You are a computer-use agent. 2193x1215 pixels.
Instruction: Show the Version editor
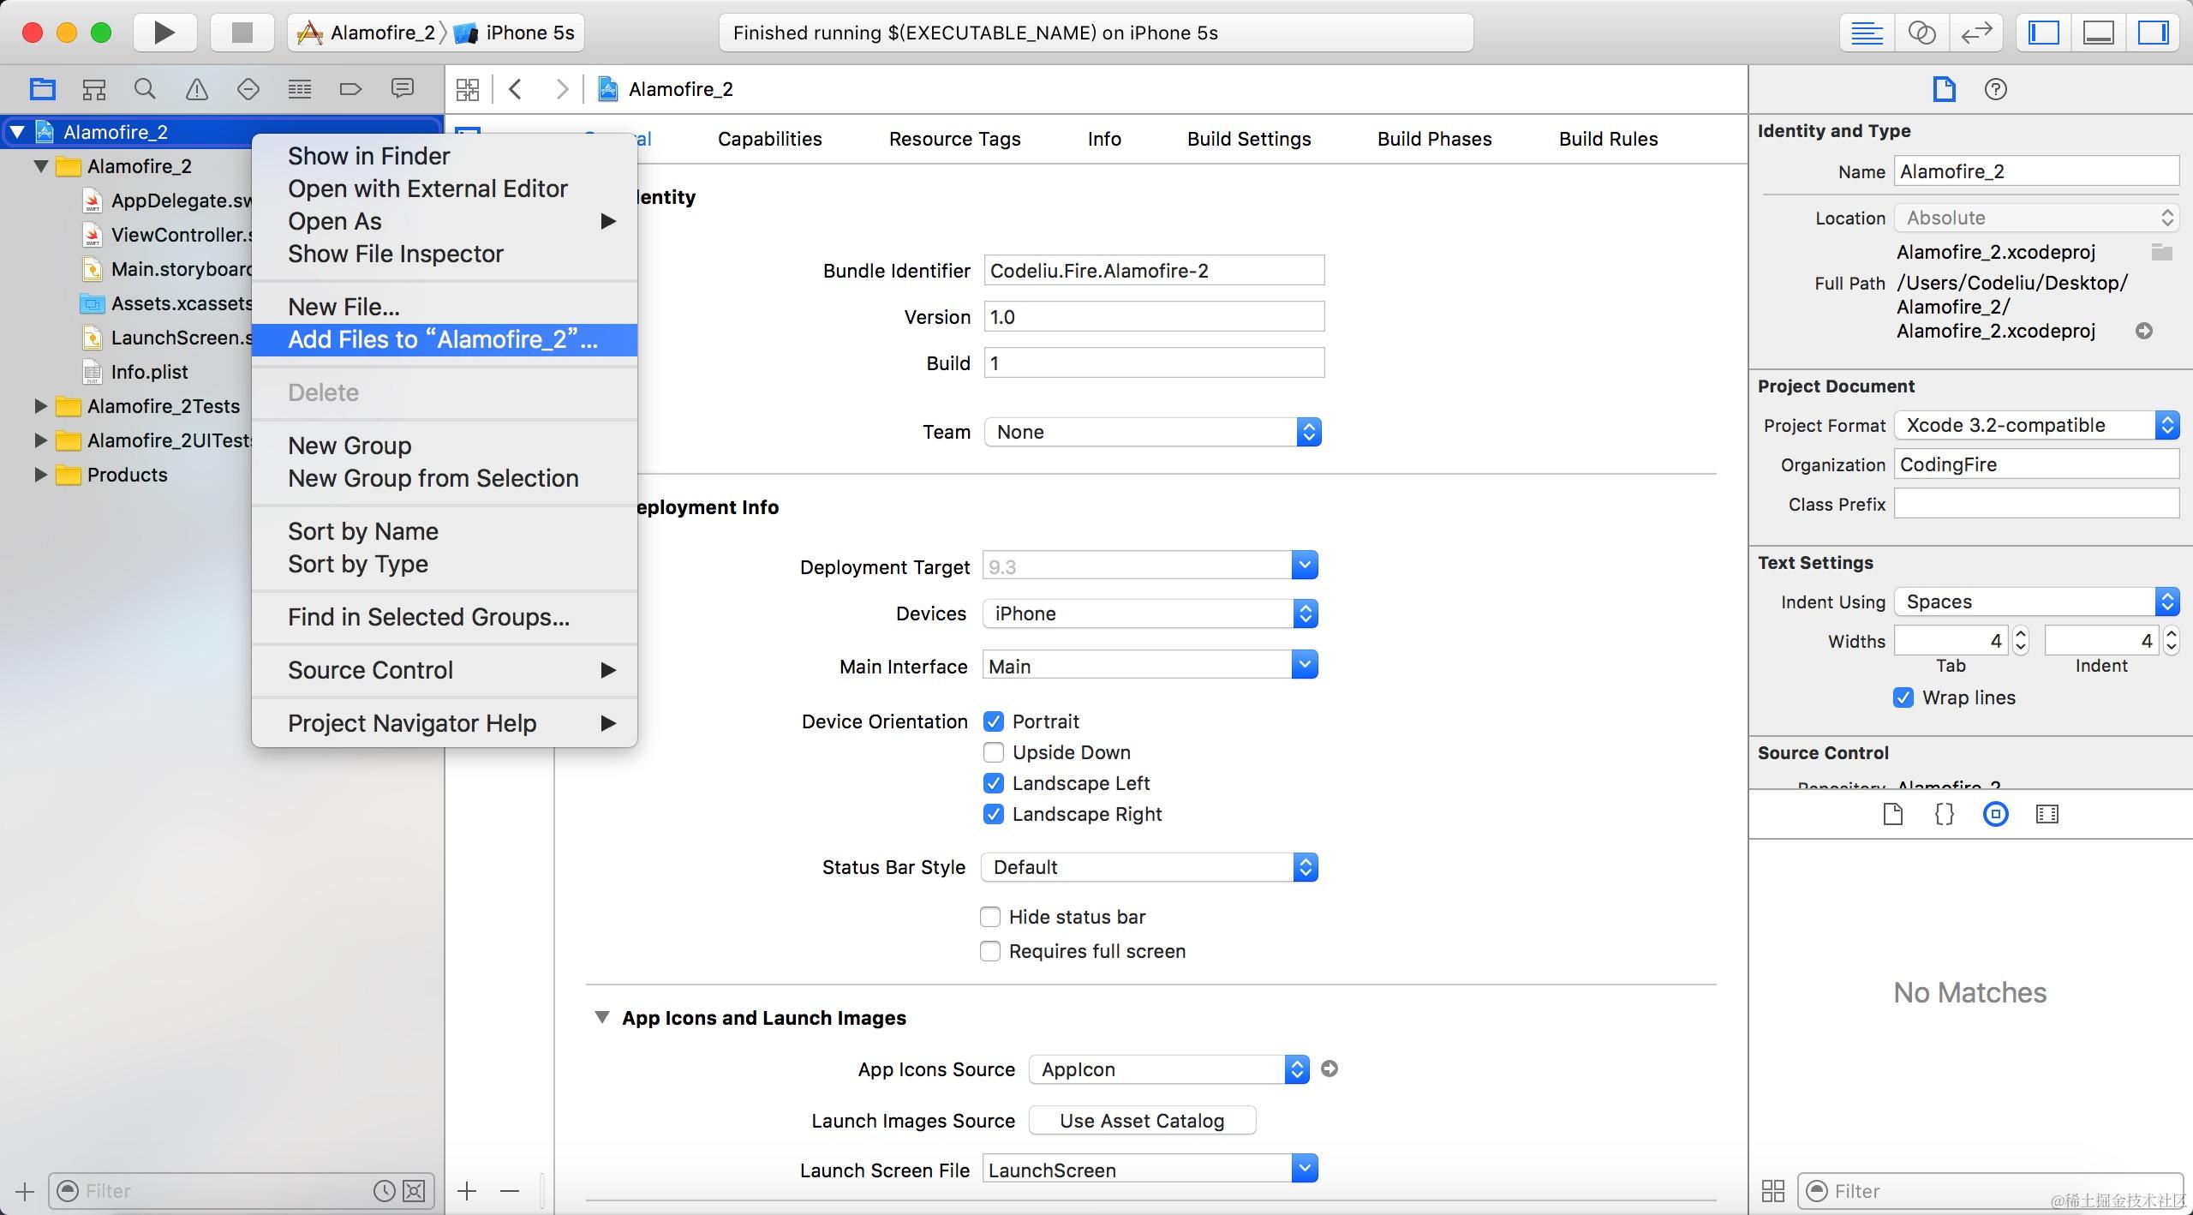1976,33
